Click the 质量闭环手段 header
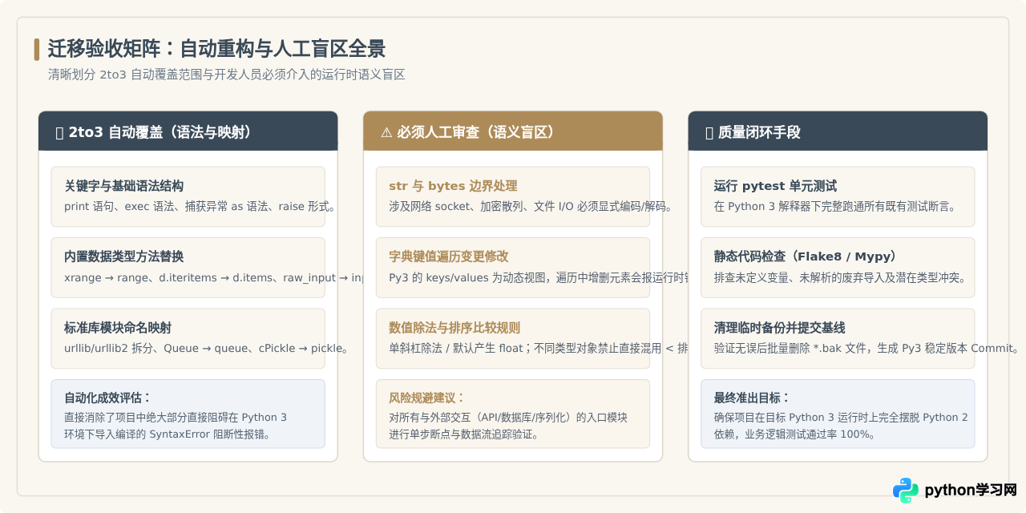1026x513 pixels. point(838,131)
